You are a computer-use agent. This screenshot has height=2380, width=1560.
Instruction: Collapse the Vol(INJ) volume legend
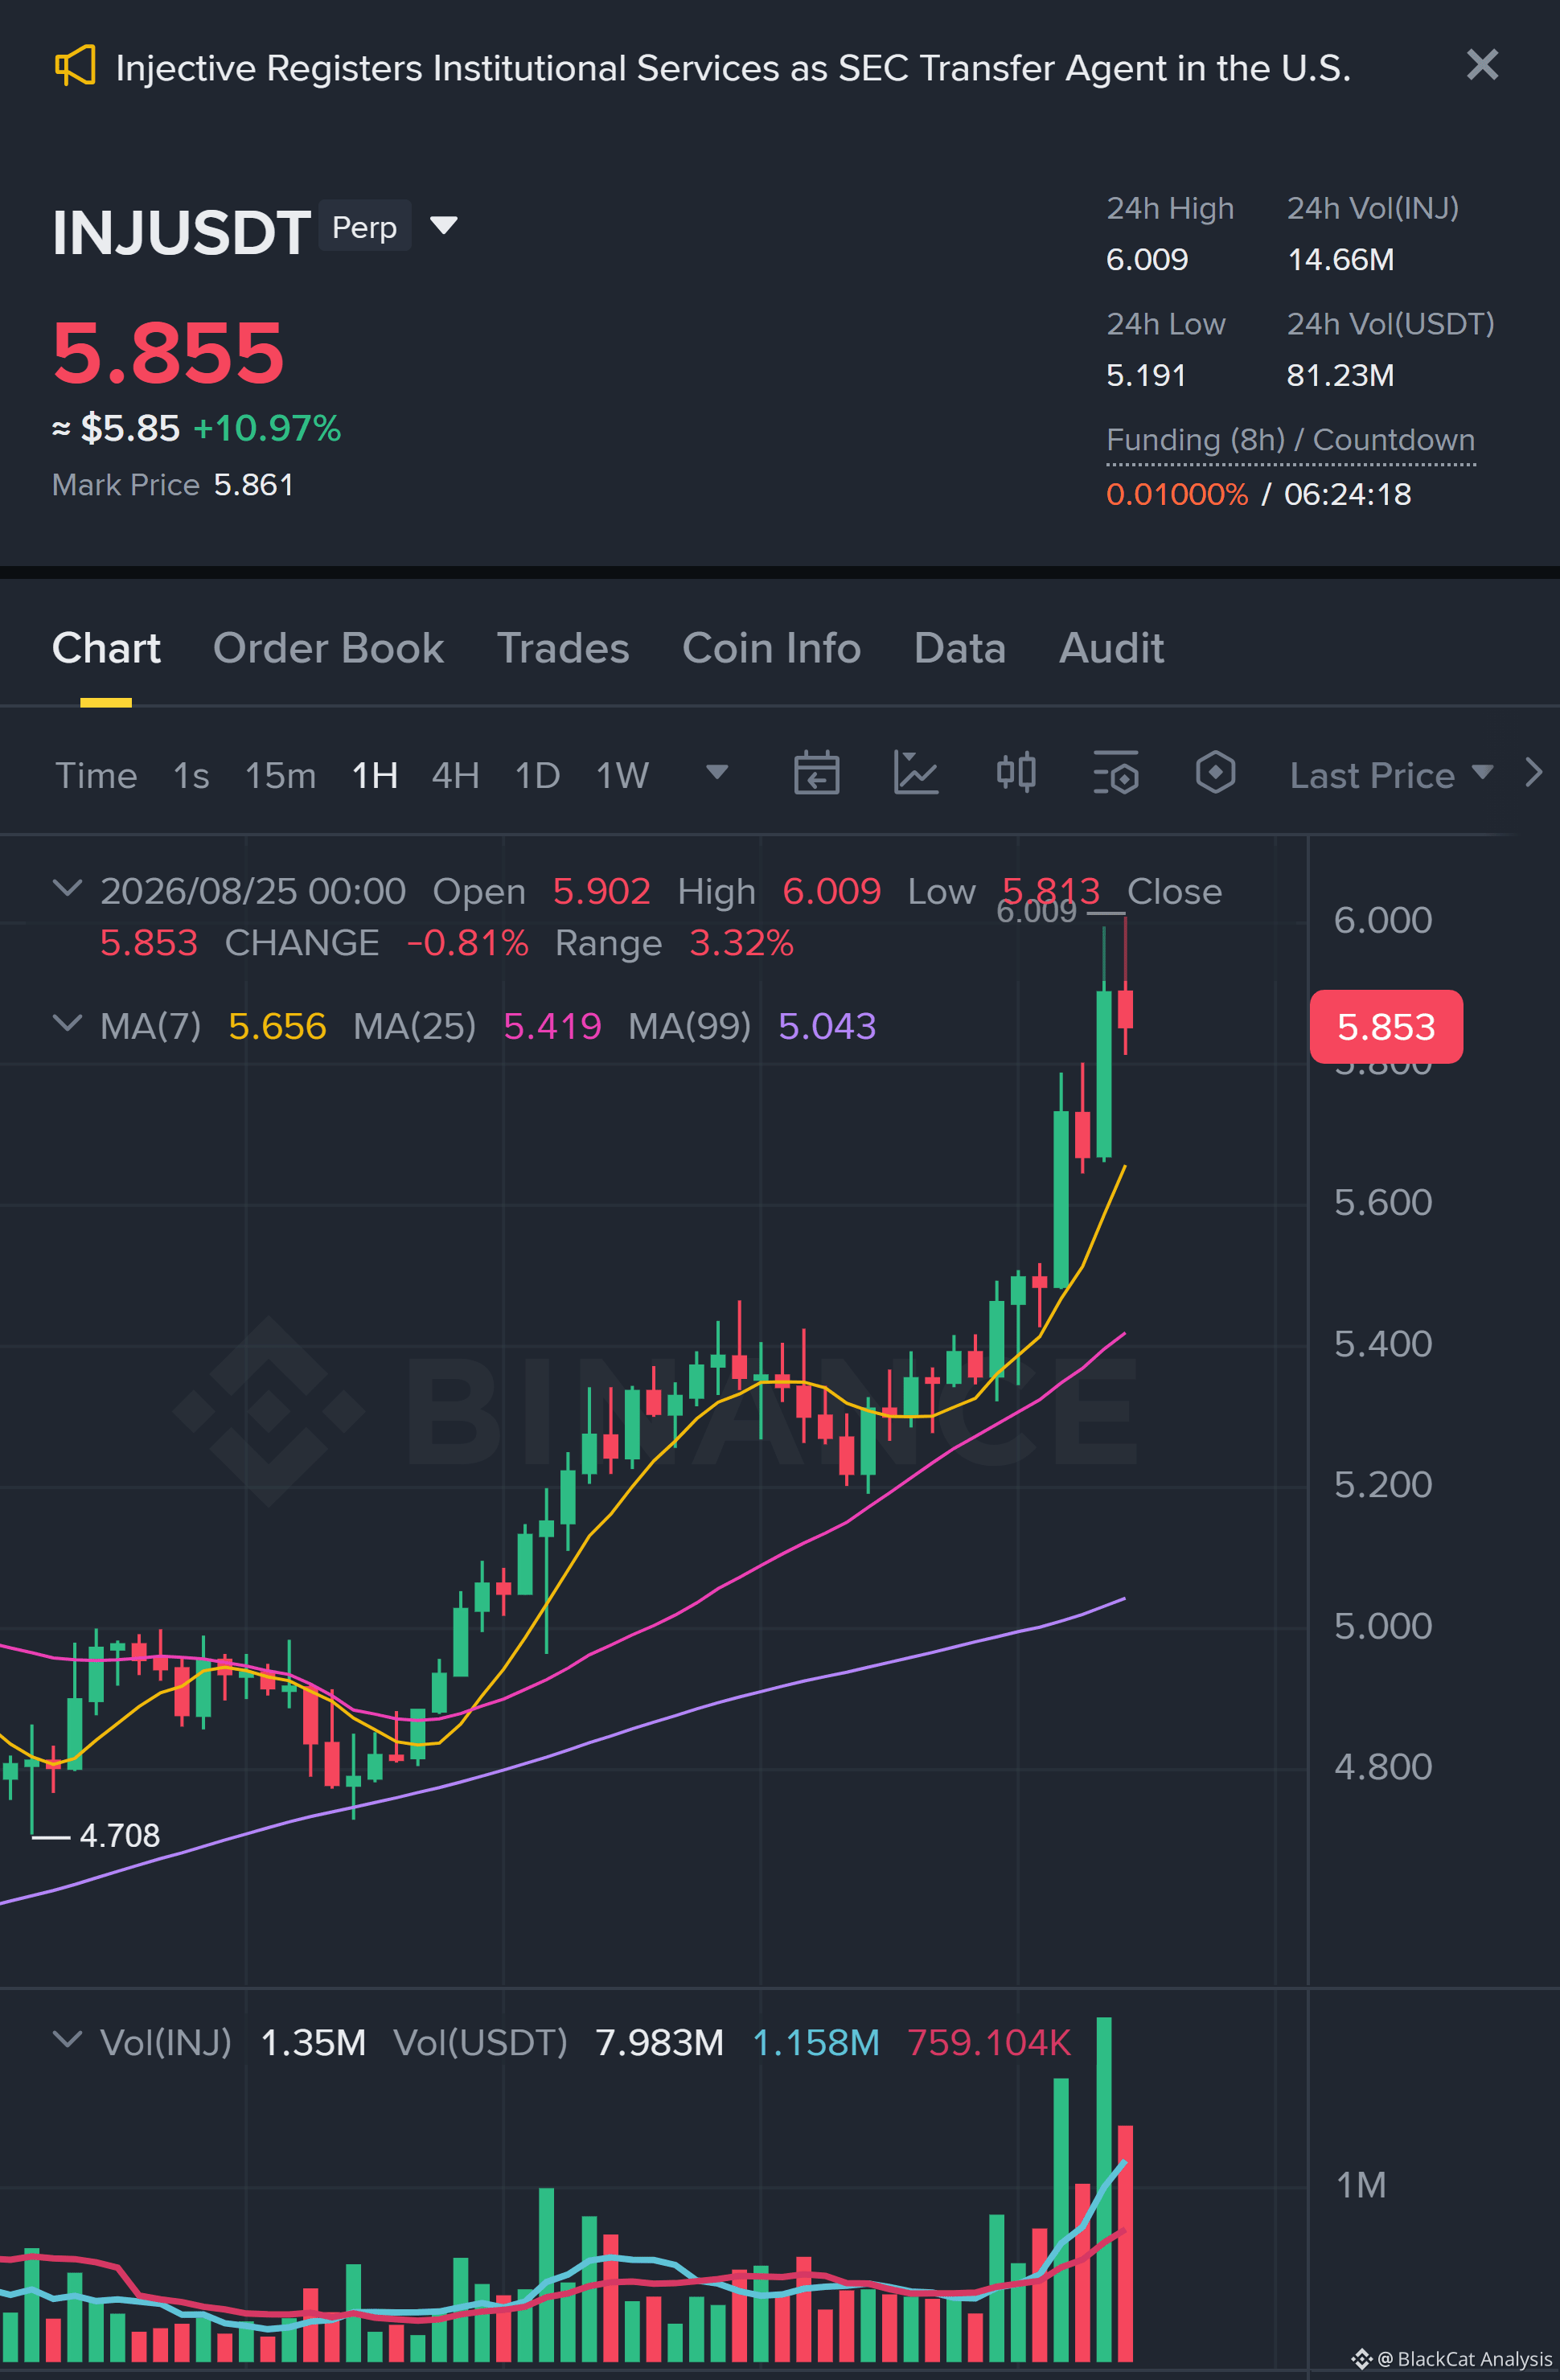tap(67, 2039)
